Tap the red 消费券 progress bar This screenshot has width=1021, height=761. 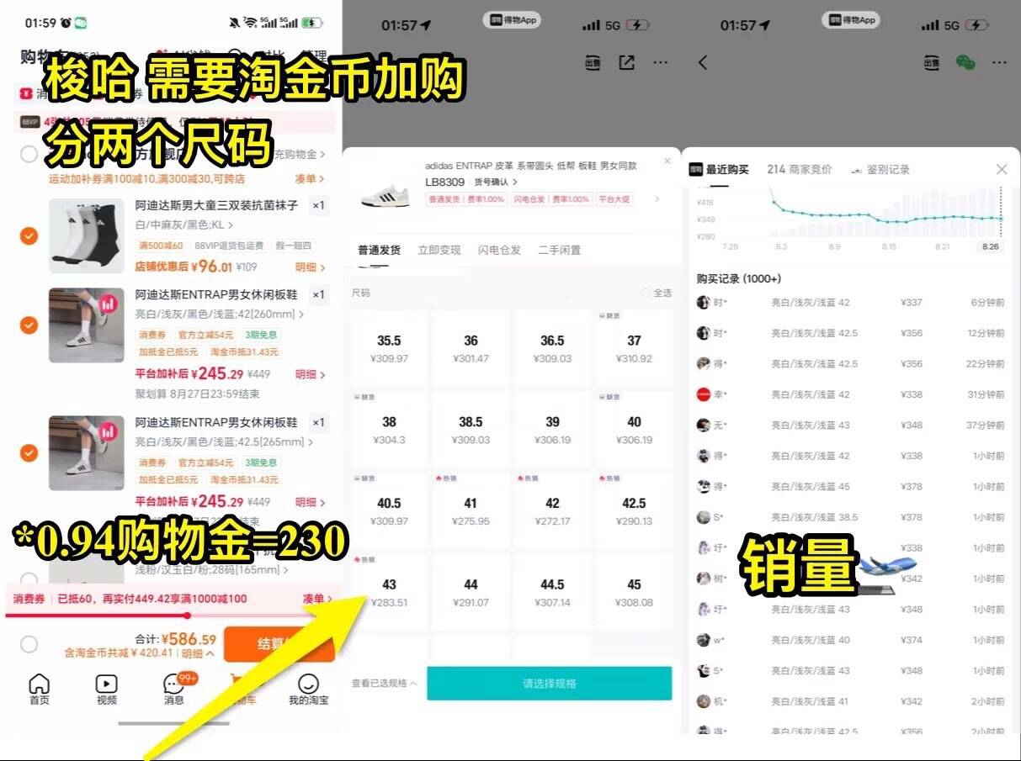coord(171,616)
